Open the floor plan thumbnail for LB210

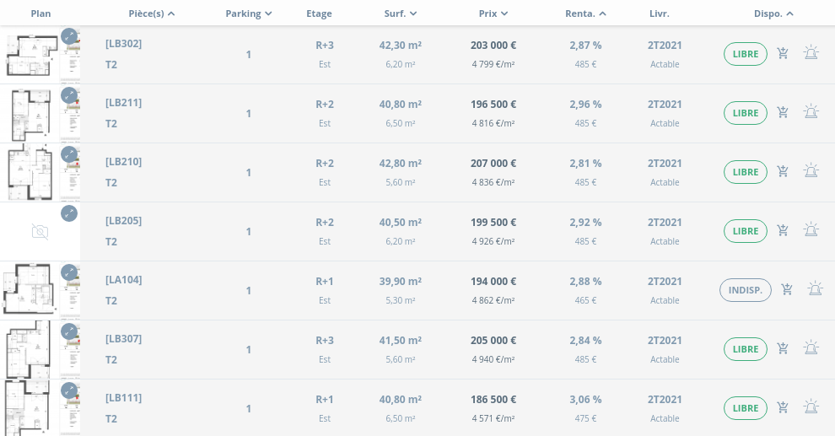tap(30, 172)
